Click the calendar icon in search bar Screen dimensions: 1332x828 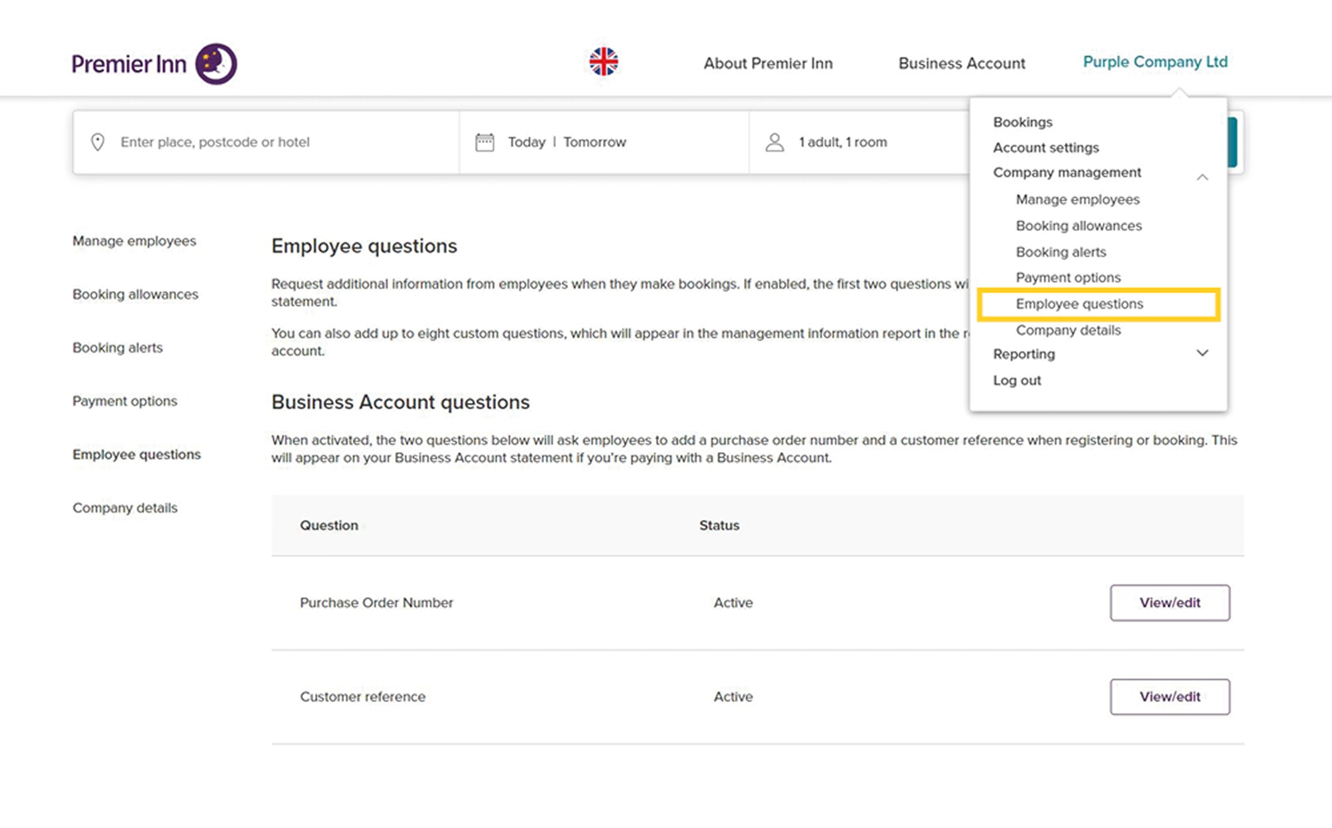pos(484,142)
